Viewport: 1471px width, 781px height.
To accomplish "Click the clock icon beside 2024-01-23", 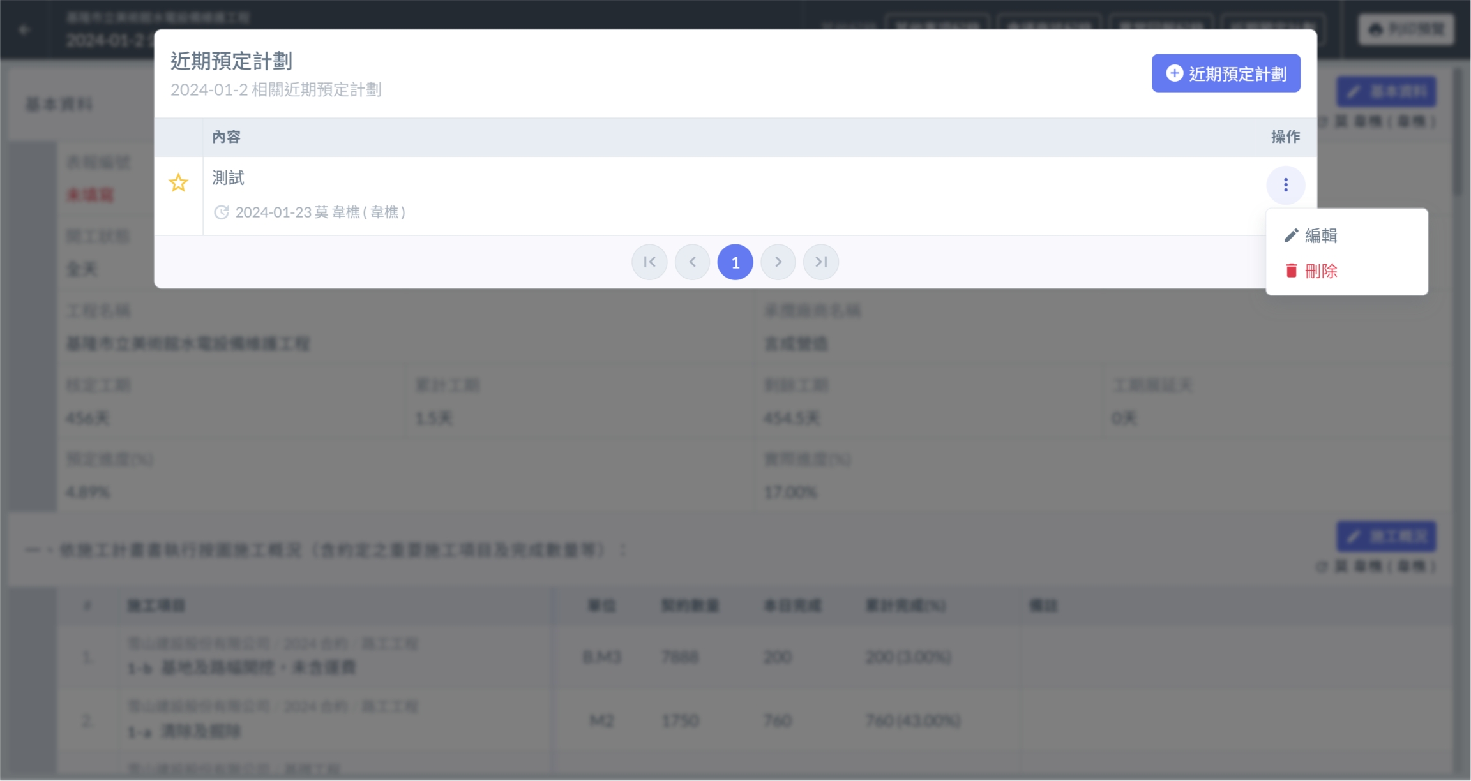I will [221, 212].
